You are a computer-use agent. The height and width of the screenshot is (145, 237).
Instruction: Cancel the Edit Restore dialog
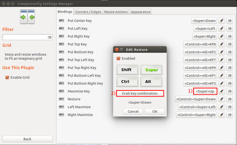click(133, 112)
